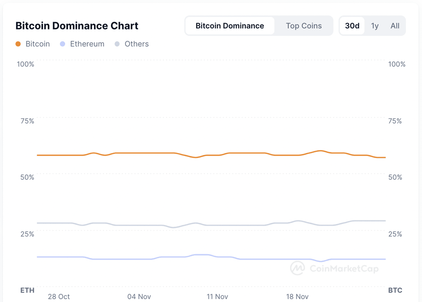Click the blue Ethereum legend dot

click(x=62, y=44)
